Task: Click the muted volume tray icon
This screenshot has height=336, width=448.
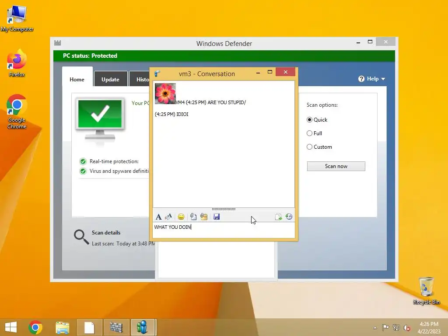Action: click(407, 328)
